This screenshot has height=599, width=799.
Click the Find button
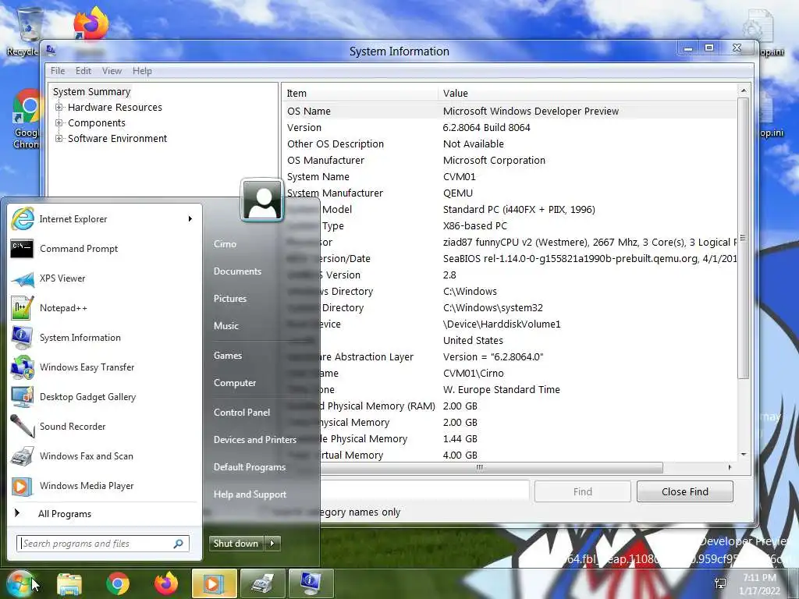[582, 491]
